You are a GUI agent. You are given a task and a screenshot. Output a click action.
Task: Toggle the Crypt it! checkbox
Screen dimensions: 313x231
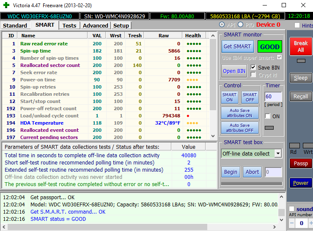pos(253,75)
